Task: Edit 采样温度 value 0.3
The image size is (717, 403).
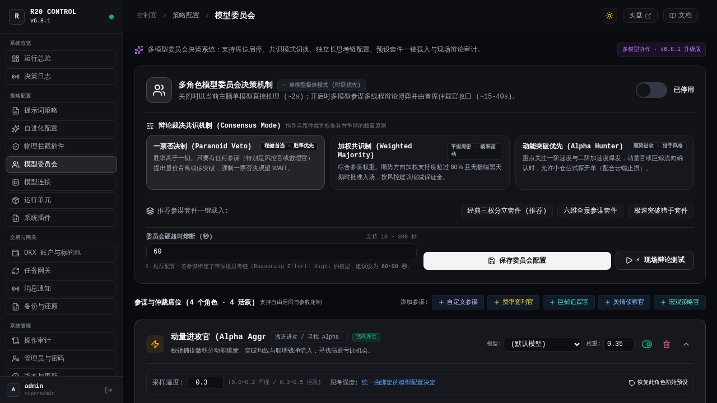Action: click(206, 383)
